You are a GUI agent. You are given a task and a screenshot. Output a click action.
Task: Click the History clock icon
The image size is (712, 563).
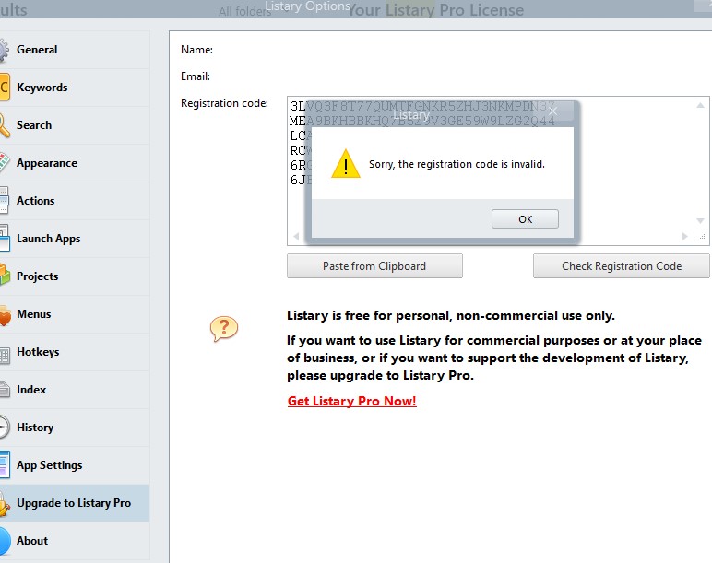coord(5,428)
